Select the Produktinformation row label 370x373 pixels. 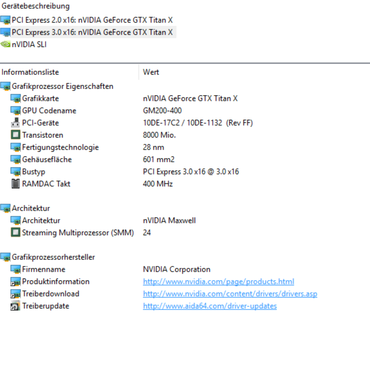(56, 281)
